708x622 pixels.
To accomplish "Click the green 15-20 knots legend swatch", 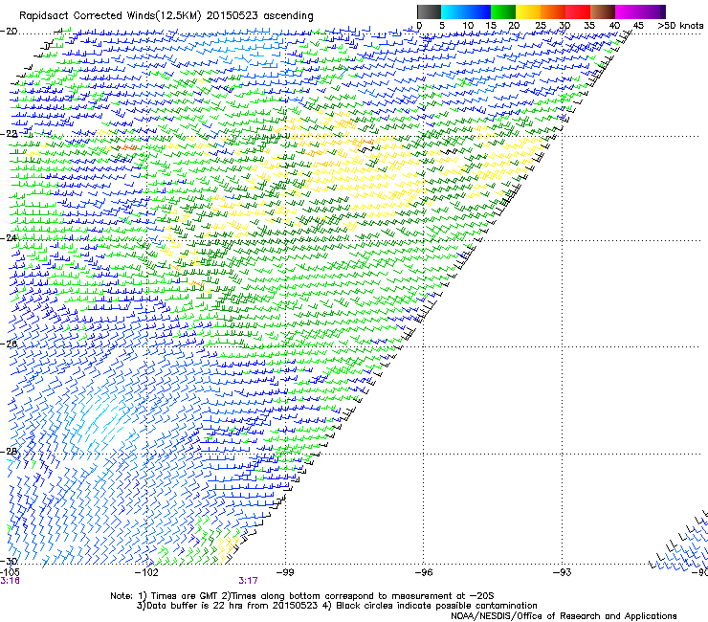I will [503, 11].
